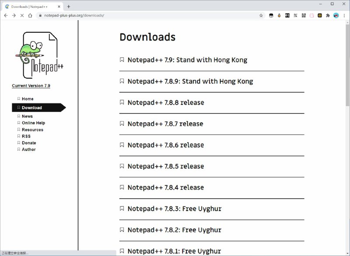The width and height of the screenshot is (350, 256).
Task: Open Notepad++ 7.9: Stand with Hong Kong
Action: pyautogui.click(x=187, y=60)
